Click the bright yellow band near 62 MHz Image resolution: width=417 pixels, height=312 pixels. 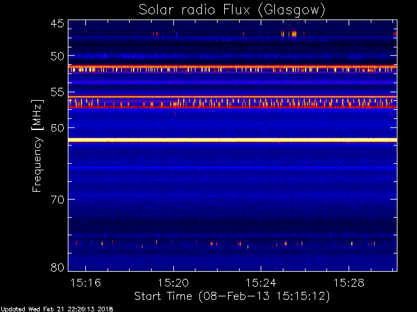233,140
